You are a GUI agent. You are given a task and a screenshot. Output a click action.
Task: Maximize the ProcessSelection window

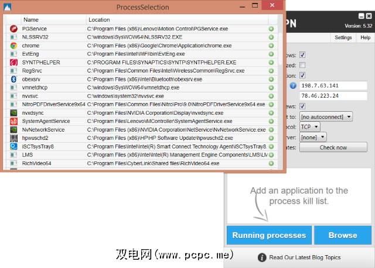pyautogui.click(x=255, y=5)
